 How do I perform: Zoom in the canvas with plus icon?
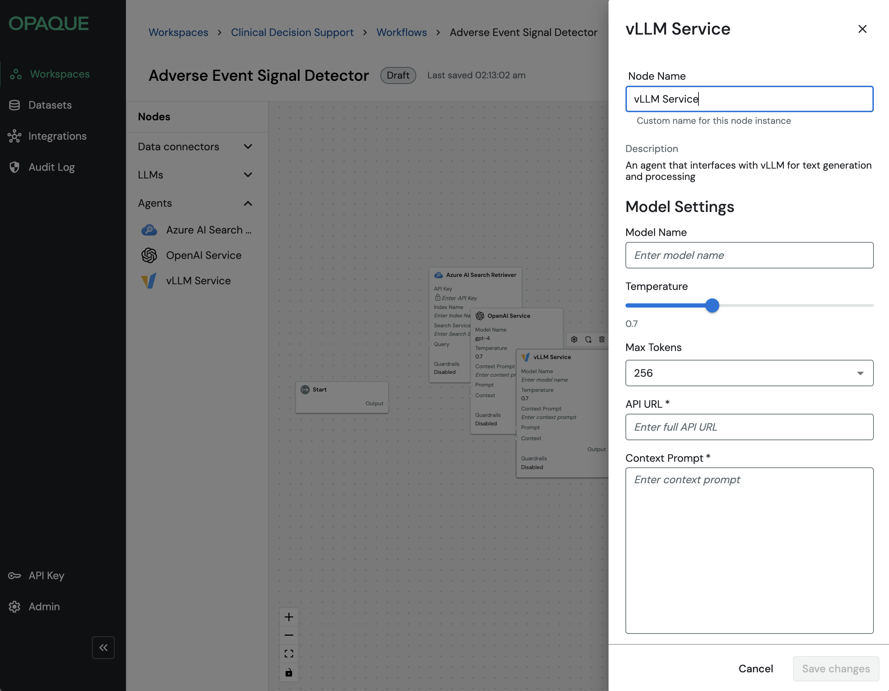click(x=289, y=617)
